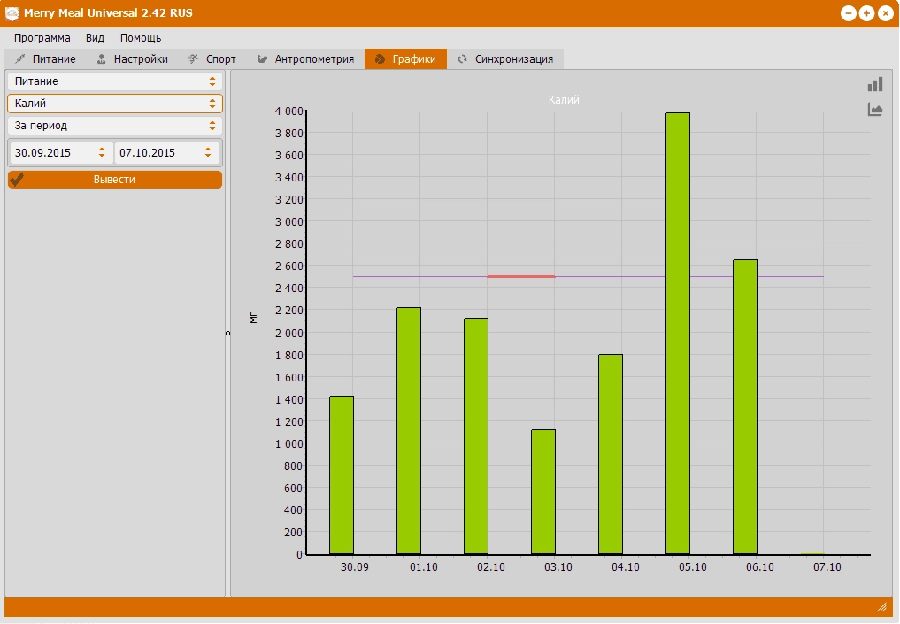The image size is (900, 624).
Task: Go to the Синхронизация tab
Action: coord(505,59)
